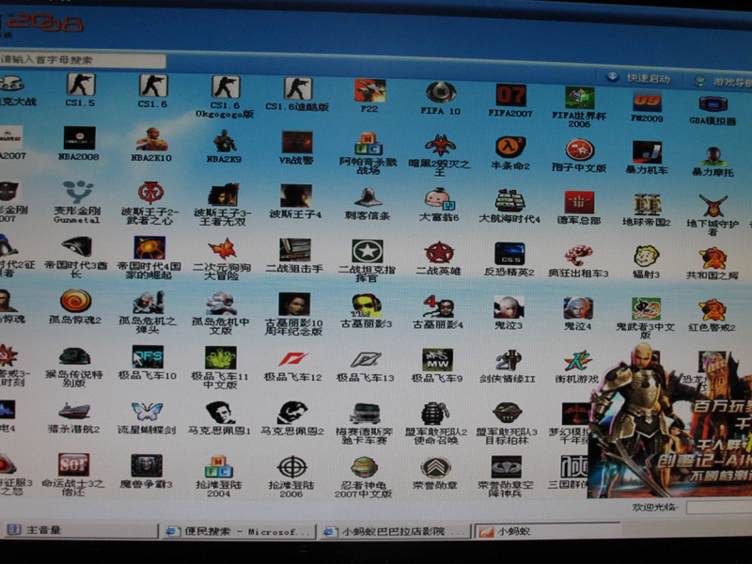The image size is (752, 564).
Task: Launch 帝国时代3酋长
Action: pyautogui.click(x=77, y=247)
